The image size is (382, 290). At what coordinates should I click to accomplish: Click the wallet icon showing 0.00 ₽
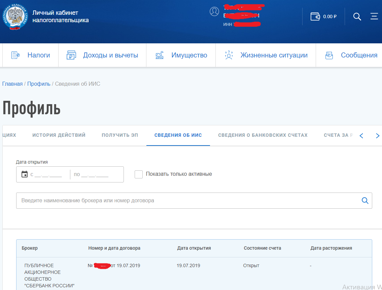pyautogui.click(x=315, y=16)
